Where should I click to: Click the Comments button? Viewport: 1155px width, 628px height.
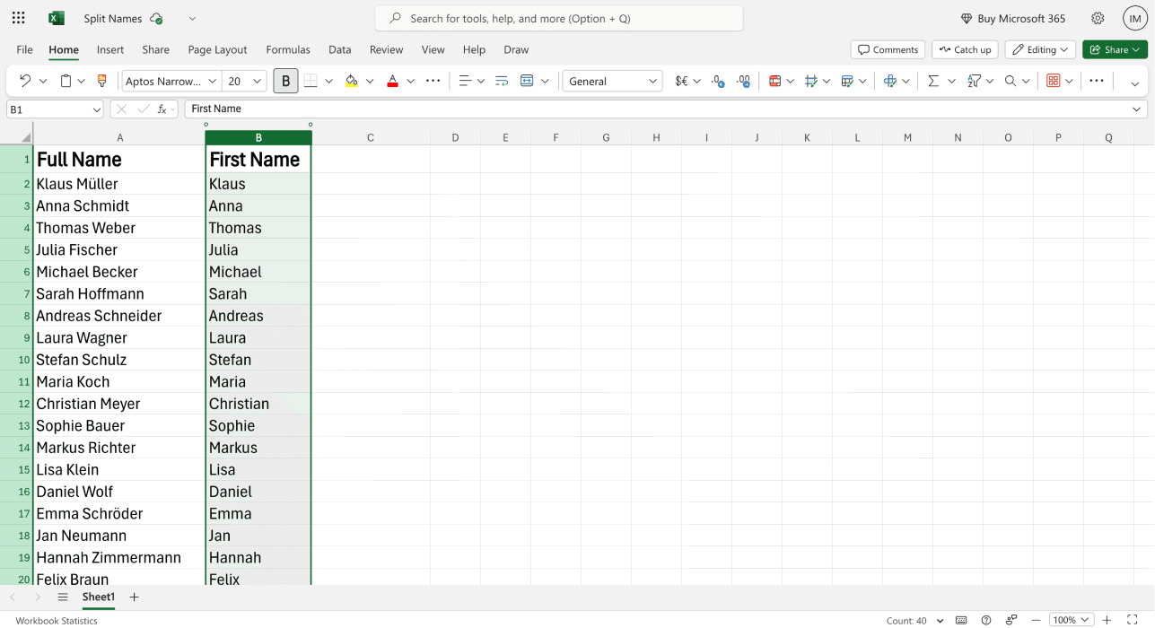[888, 49]
